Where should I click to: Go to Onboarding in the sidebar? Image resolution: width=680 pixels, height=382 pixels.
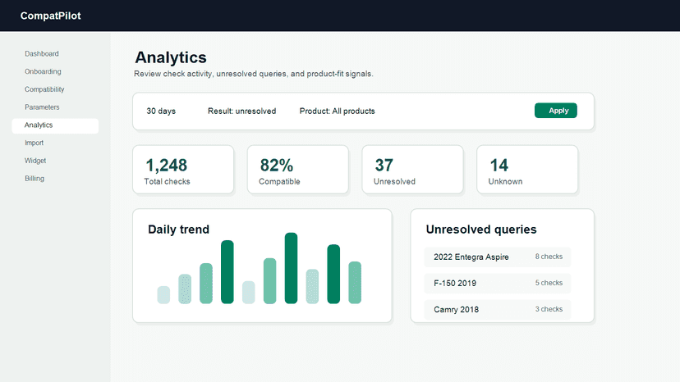tap(43, 71)
